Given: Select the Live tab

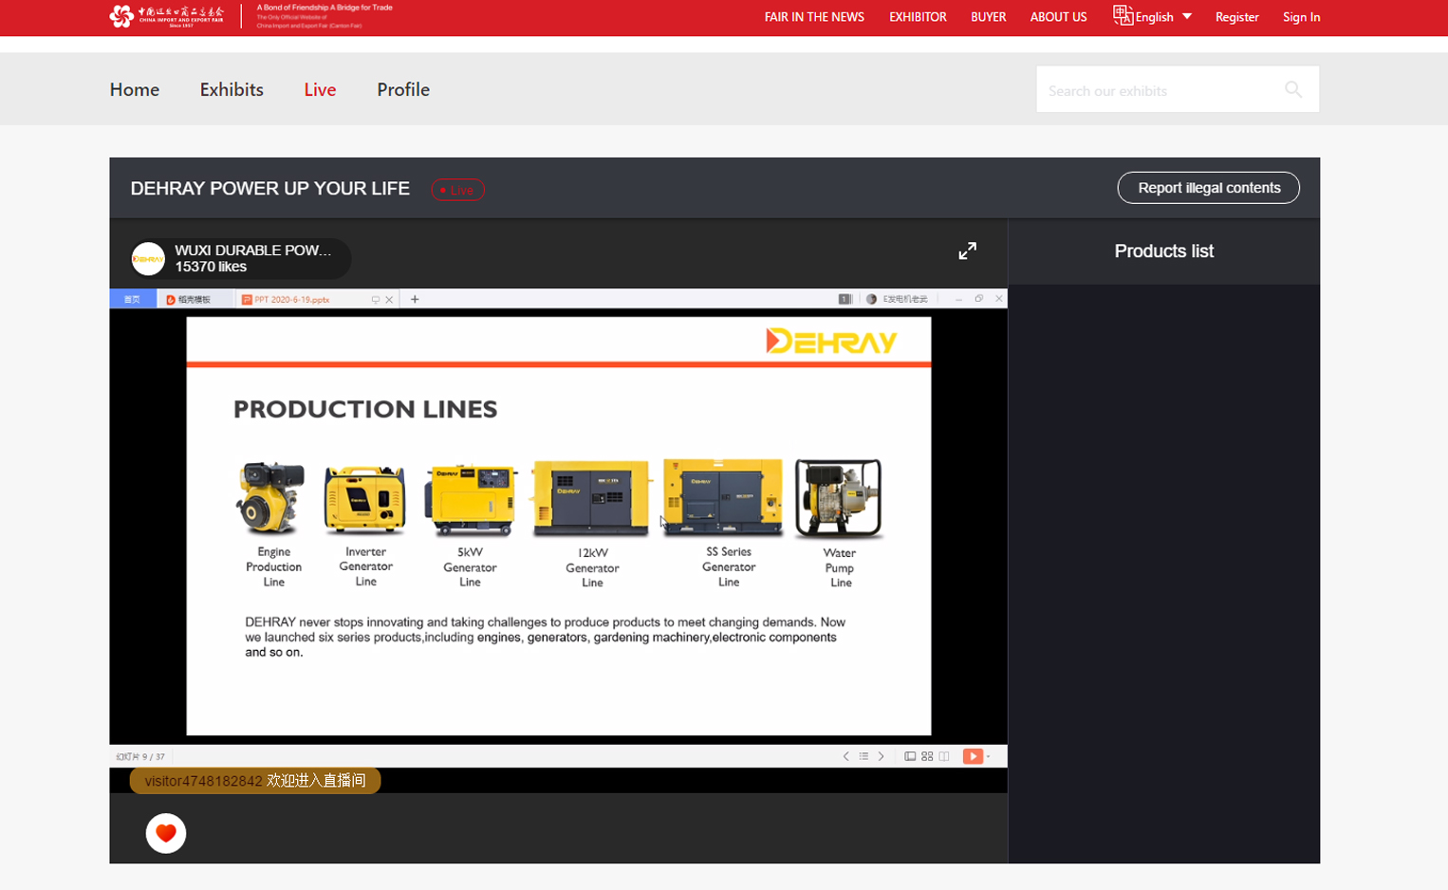Looking at the screenshot, I should coord(320,89).
